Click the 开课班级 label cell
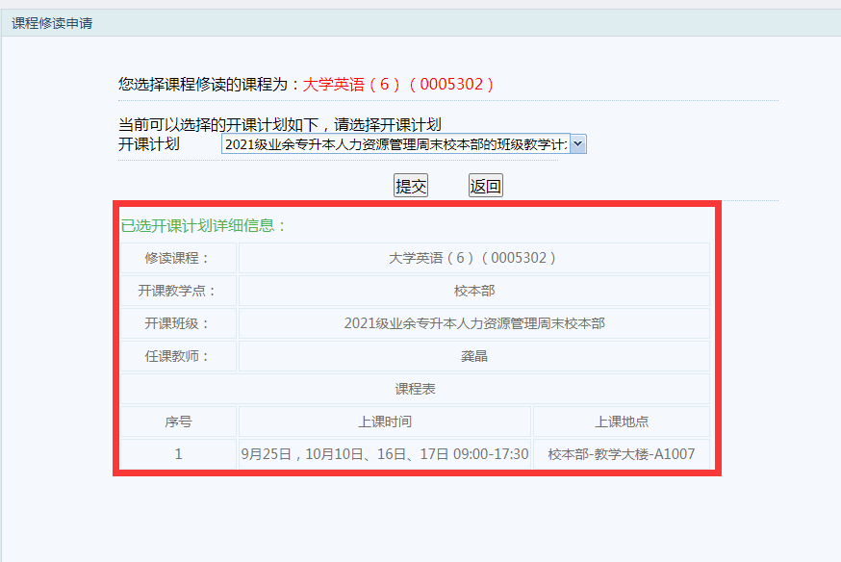The width and height of the screenshot is (841, 562). (x=177, y=323)
